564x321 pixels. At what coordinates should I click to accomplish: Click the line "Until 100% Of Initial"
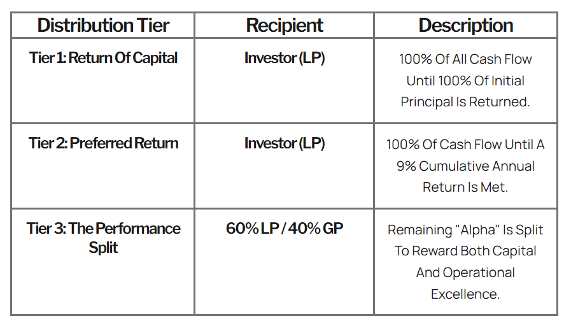click(x=465, y=81)
